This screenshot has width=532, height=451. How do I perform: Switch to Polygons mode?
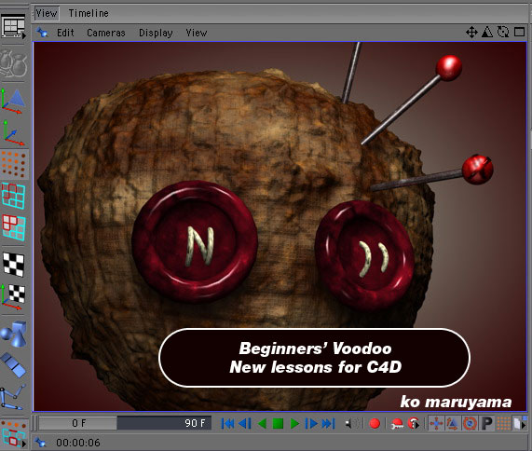pyautogui.click(x=14, y=226)
